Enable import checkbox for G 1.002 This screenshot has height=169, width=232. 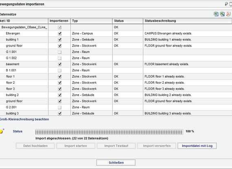(59, 58)
